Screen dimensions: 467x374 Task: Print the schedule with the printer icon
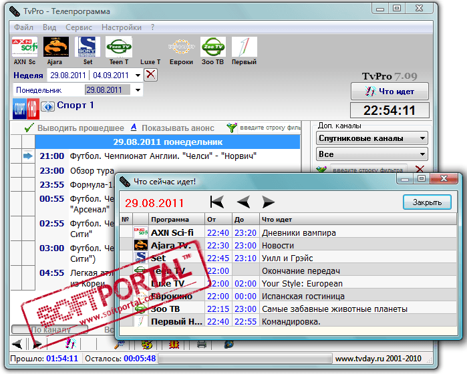point(202,345)
